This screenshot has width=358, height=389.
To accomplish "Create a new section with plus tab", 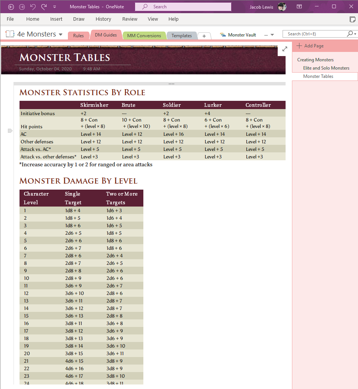I will 204,36.
